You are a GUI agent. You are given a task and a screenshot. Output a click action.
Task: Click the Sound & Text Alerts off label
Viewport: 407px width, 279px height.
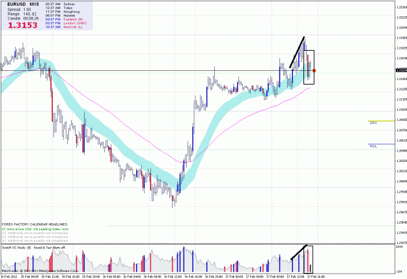50,248
